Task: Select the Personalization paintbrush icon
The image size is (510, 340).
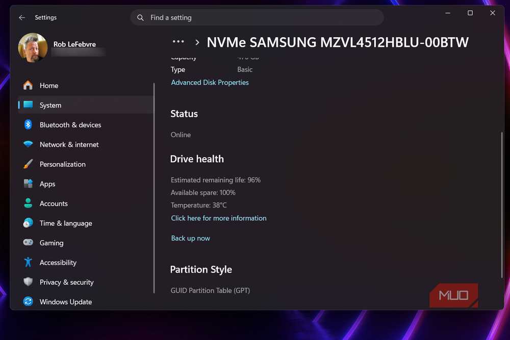Action: point(28,164)
